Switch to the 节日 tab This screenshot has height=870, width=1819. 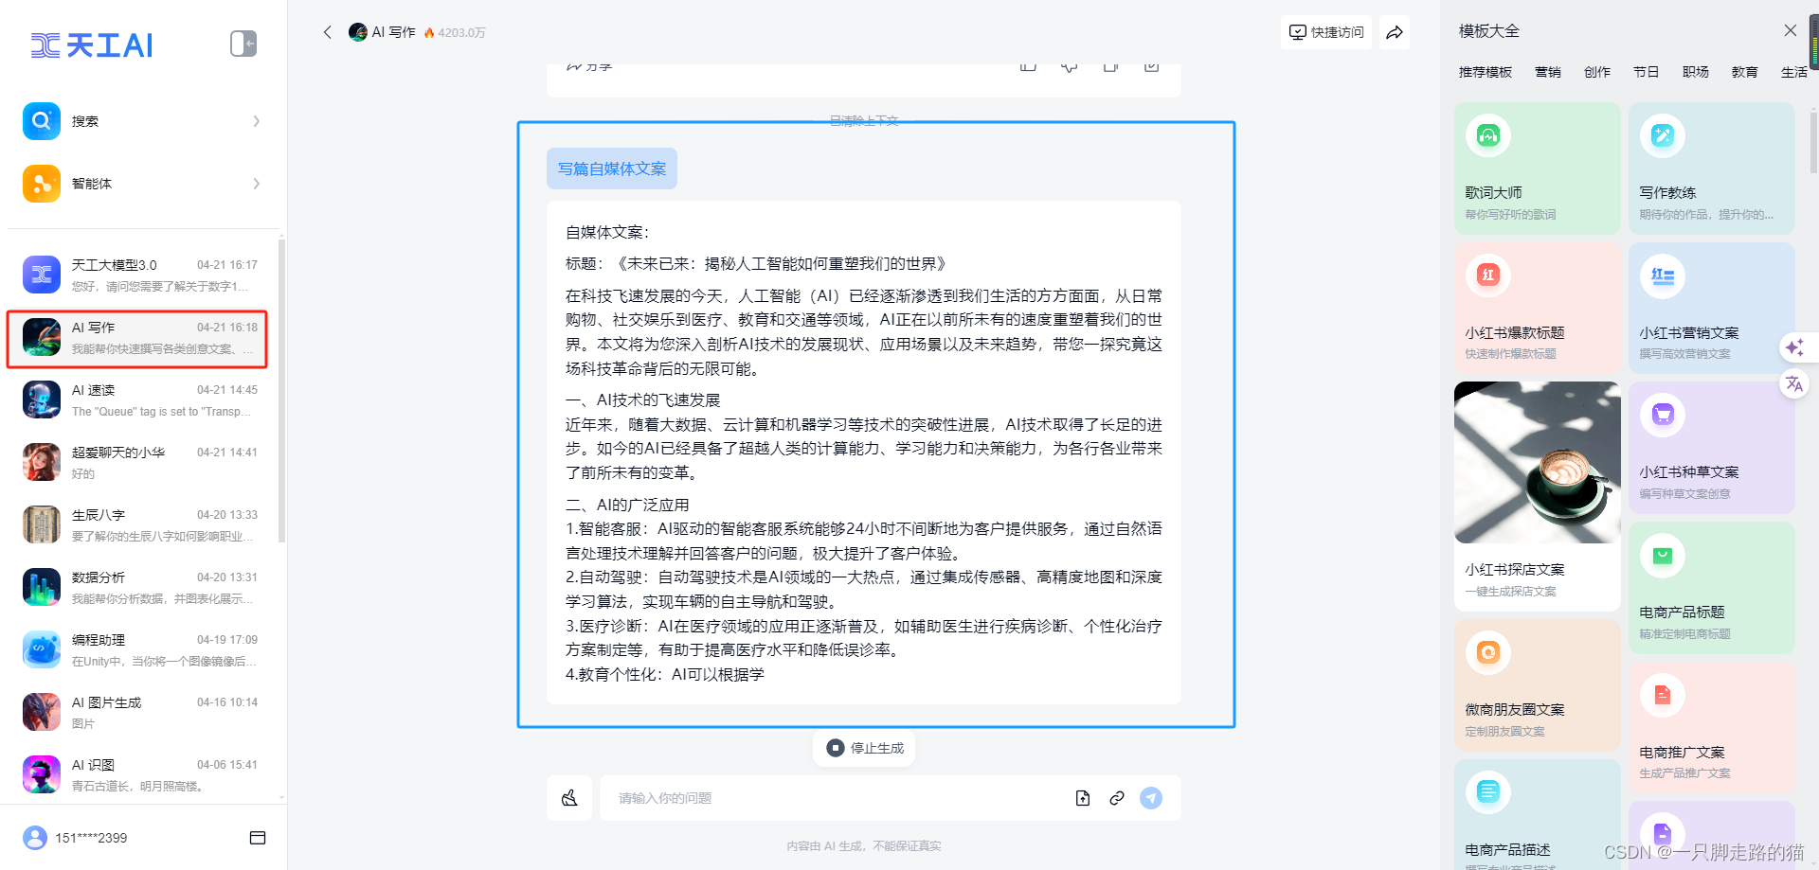click(1647, 72)
